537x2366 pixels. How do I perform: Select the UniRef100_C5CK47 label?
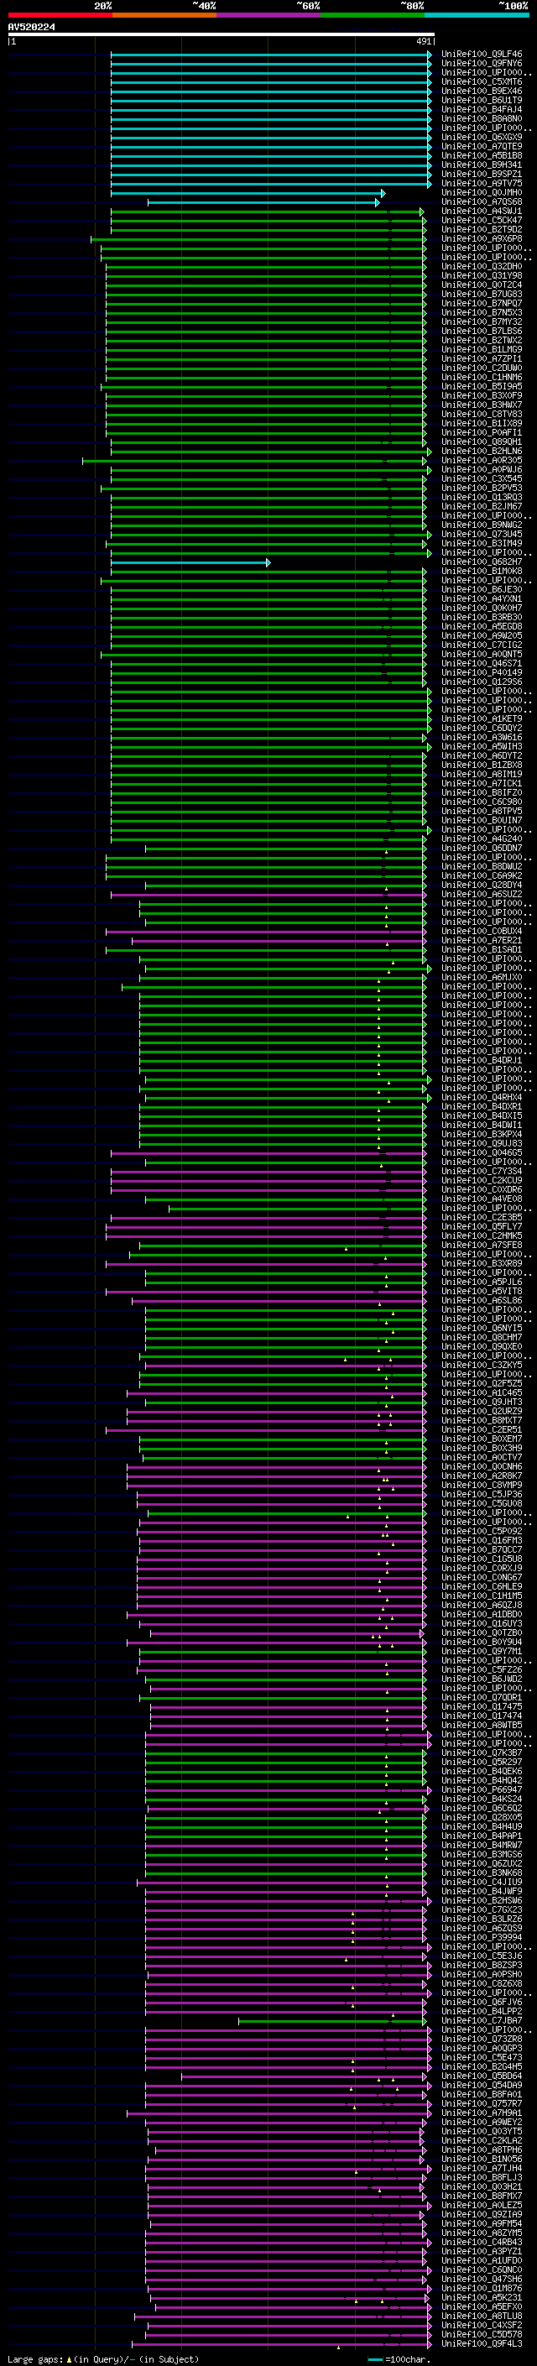pos(482,221)
